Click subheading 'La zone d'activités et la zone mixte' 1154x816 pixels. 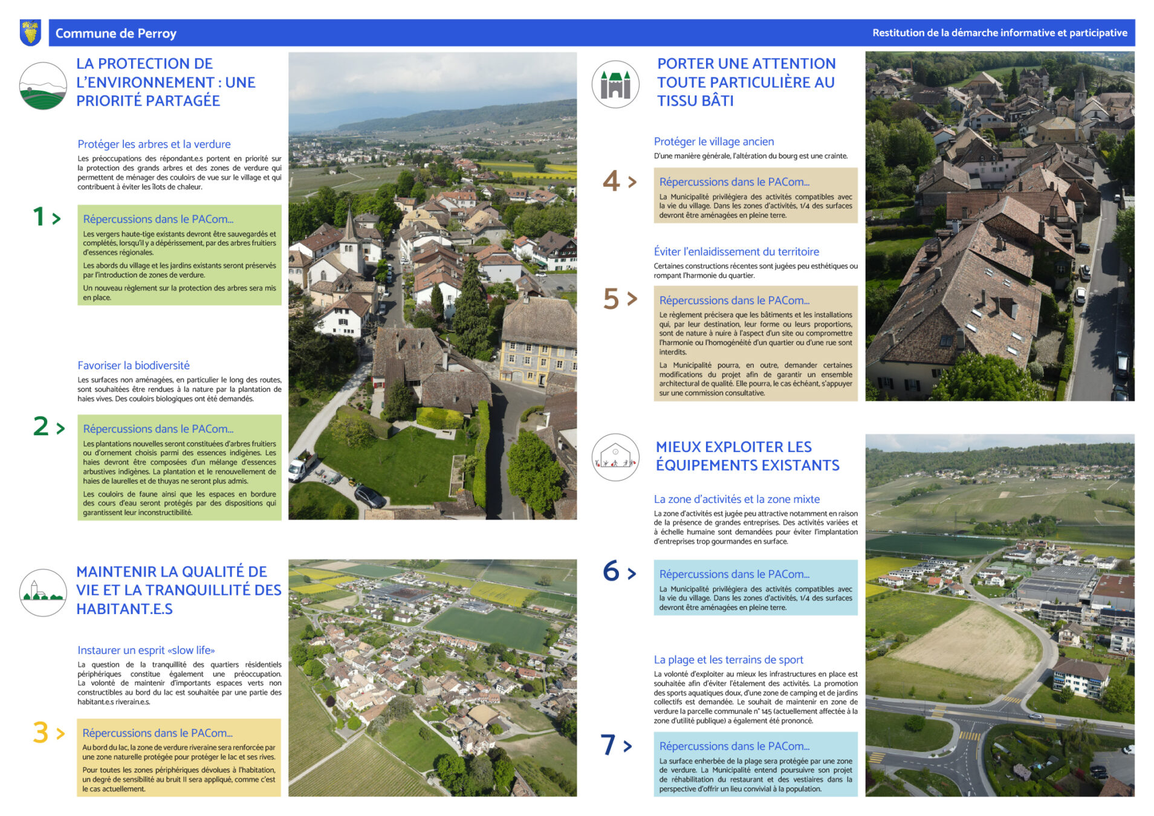[x=737, y=499]
